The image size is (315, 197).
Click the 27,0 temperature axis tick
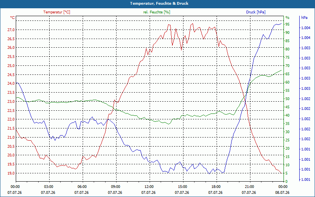[x=11, y=30]
